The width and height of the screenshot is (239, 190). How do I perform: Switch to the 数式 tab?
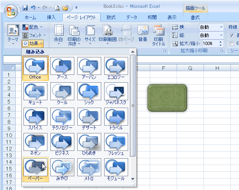(x=111, y=18)
